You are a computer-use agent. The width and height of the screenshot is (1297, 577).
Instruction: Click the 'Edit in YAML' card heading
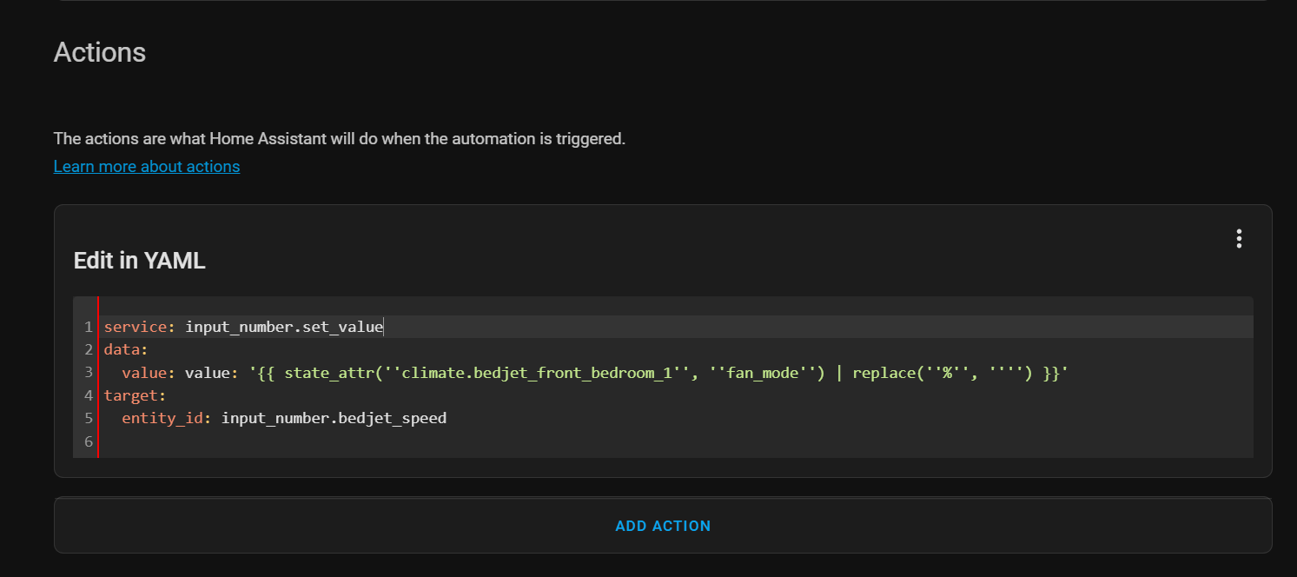click(139, 261)
